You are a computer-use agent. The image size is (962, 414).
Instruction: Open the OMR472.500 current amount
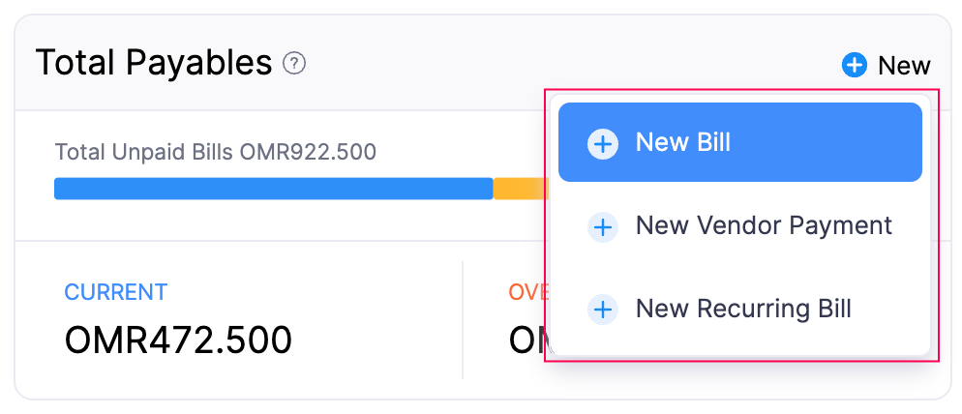coord(178,340)
